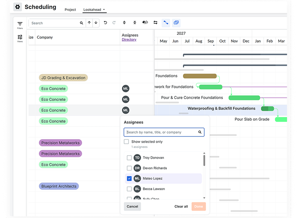The image size is (298, 218).
Task: Uncheck the Mateo Lopez checkbox
Action: tap(129, 178)
